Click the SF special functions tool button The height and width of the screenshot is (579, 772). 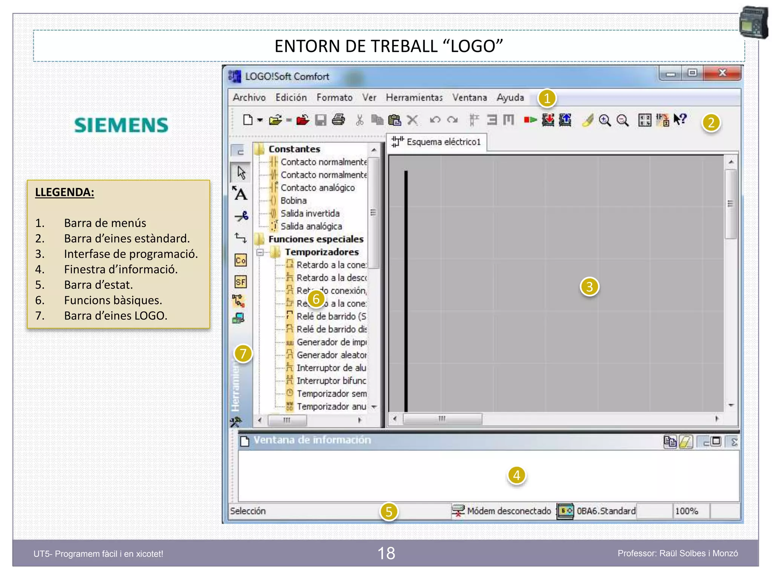click(x=240, y=282)
